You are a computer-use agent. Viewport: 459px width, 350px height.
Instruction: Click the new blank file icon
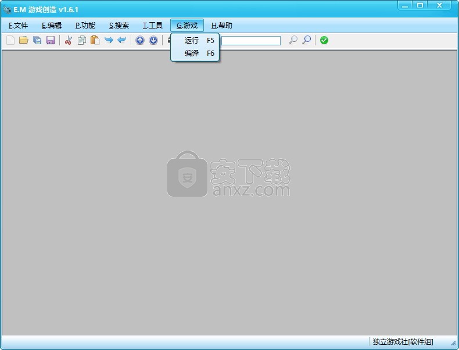pos(10,40)
